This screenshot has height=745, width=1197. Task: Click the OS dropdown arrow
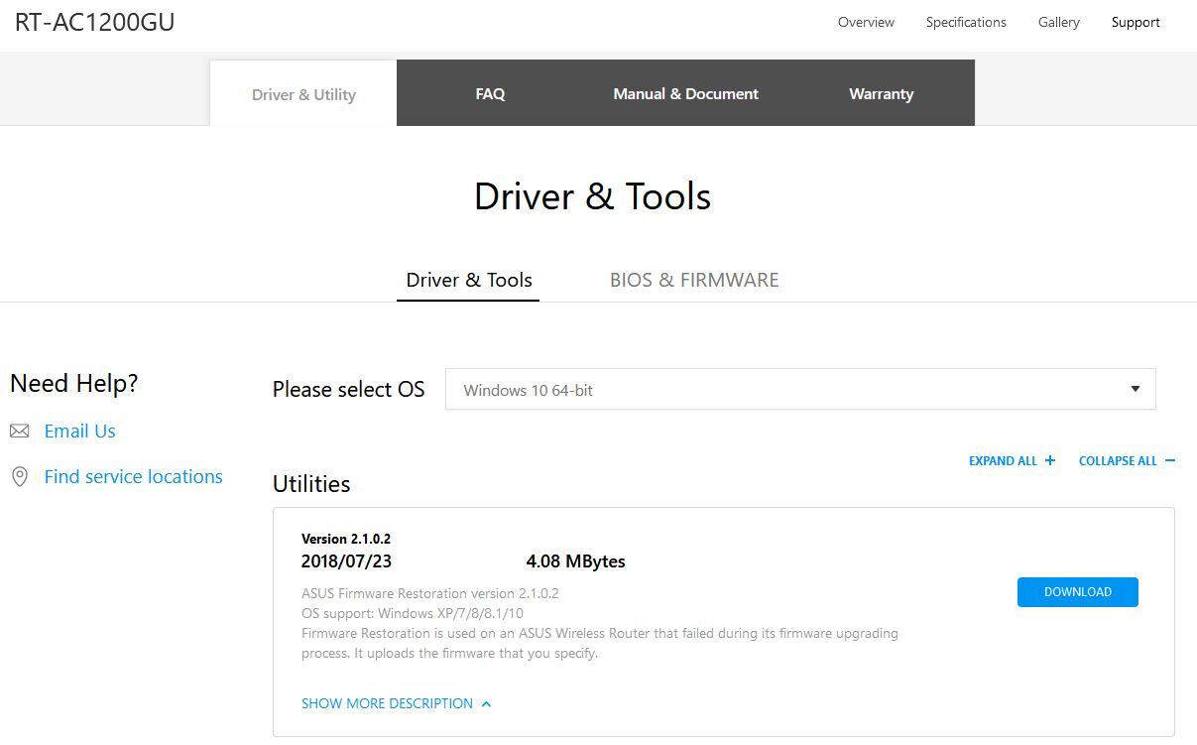(x=1136, y=389)
